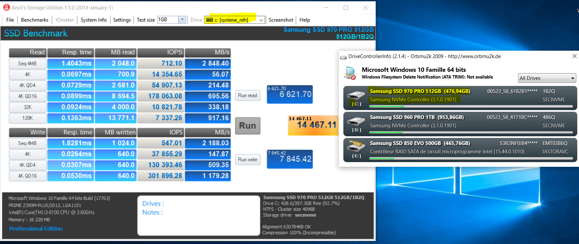The height and width of the screenshot is (244, 579).
Task: Click the Read column header
Action: pyautogui.click(x=28, y=52)
